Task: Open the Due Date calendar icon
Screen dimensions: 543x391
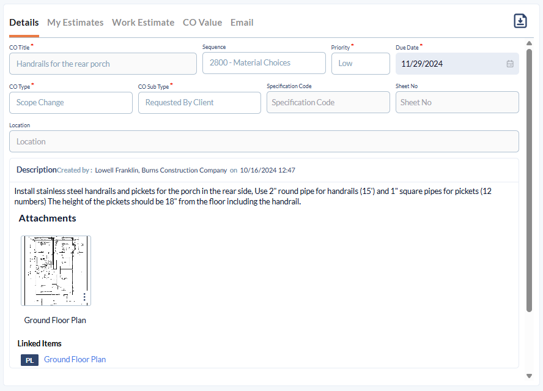Action: point(510,64)
